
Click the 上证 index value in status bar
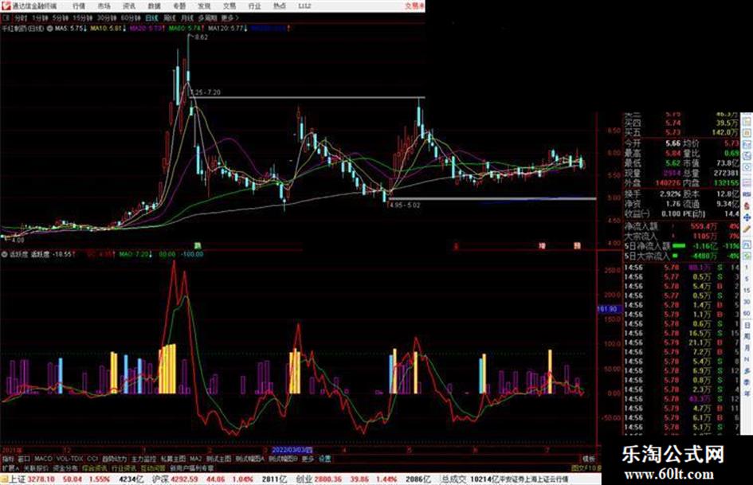click(41, 479)
